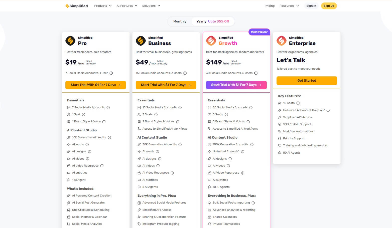The height and width of the screenshot is (228, 392).
Task: Go to the Pricing page link
Action: click(x=270, y=6)
